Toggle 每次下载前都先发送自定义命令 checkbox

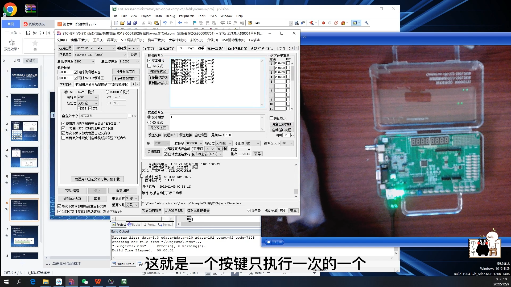(x=63, y=133)
